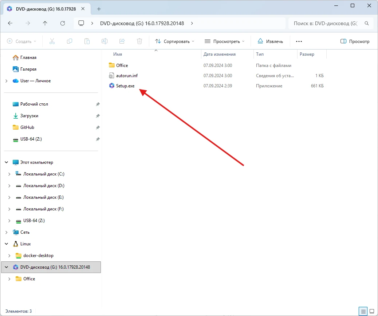Open a new tab with the plus button
Screen dimensions: 378x316
pyautogui.click(x=99, y=9)
